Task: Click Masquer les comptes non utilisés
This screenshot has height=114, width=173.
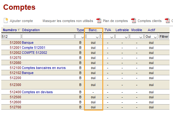Action: click(68, 21)
